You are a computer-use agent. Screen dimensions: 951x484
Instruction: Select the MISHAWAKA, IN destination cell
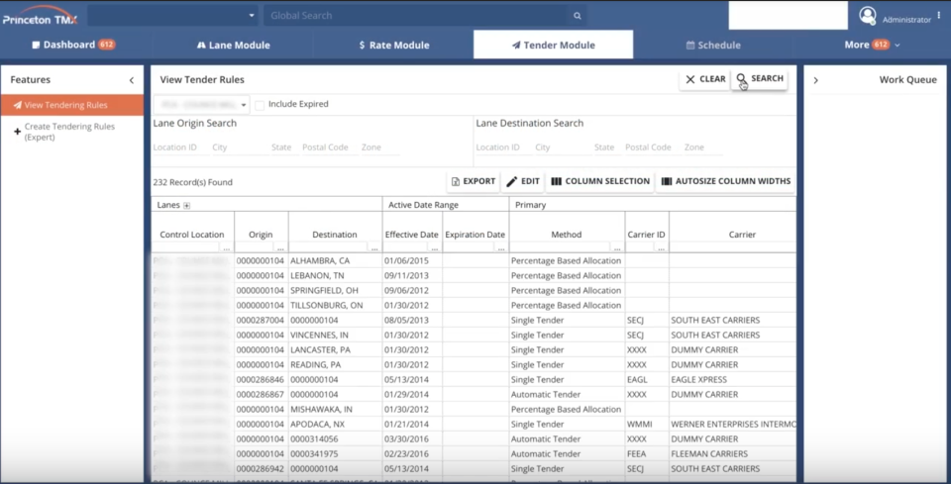pyautogui.click(x=335, y=410)
